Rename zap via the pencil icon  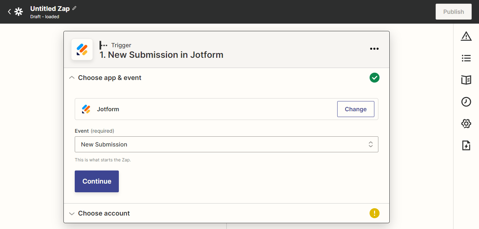click(74, 8)
